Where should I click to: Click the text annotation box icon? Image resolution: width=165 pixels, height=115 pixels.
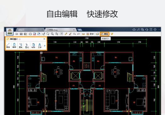(62, 34)
